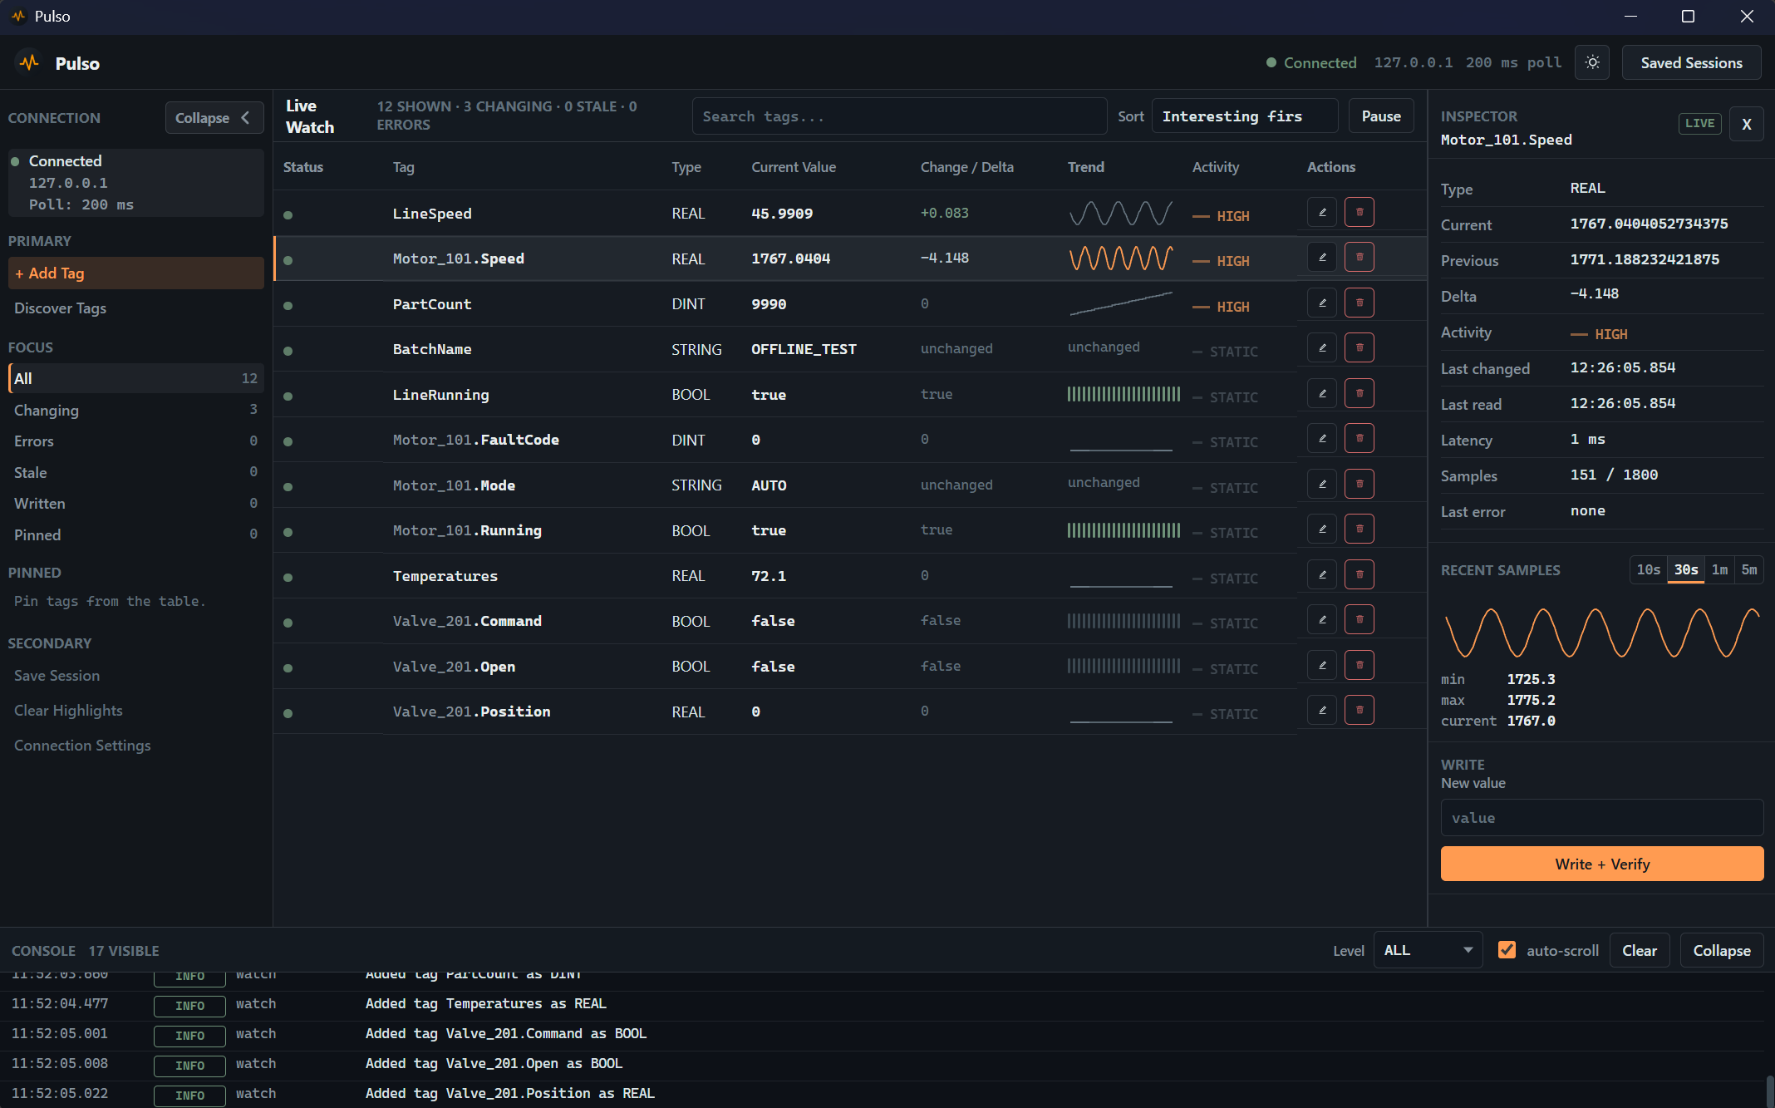Delete the BatchName tag

1360,347
